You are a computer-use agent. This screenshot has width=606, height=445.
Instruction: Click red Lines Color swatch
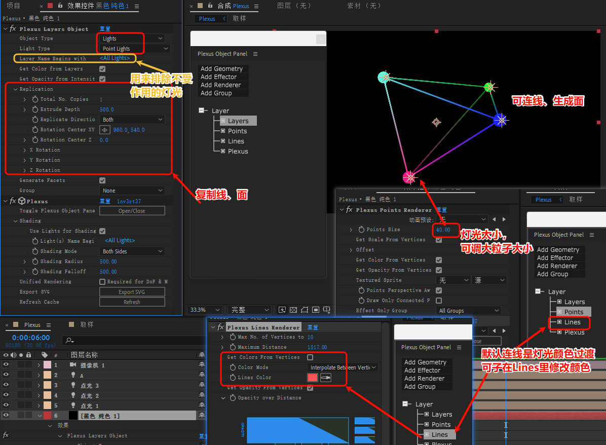pos(313,378)
